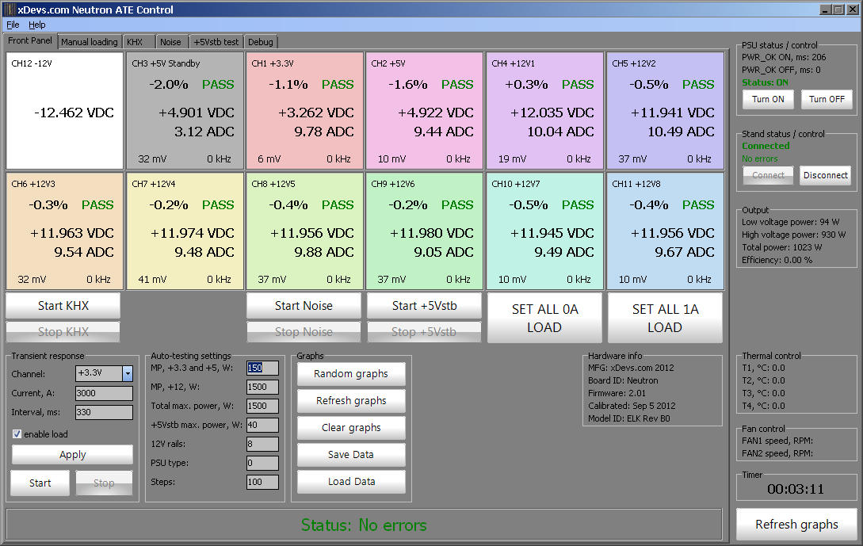
Task: Toggle the enable load checkbox
Action: (17, 434)
